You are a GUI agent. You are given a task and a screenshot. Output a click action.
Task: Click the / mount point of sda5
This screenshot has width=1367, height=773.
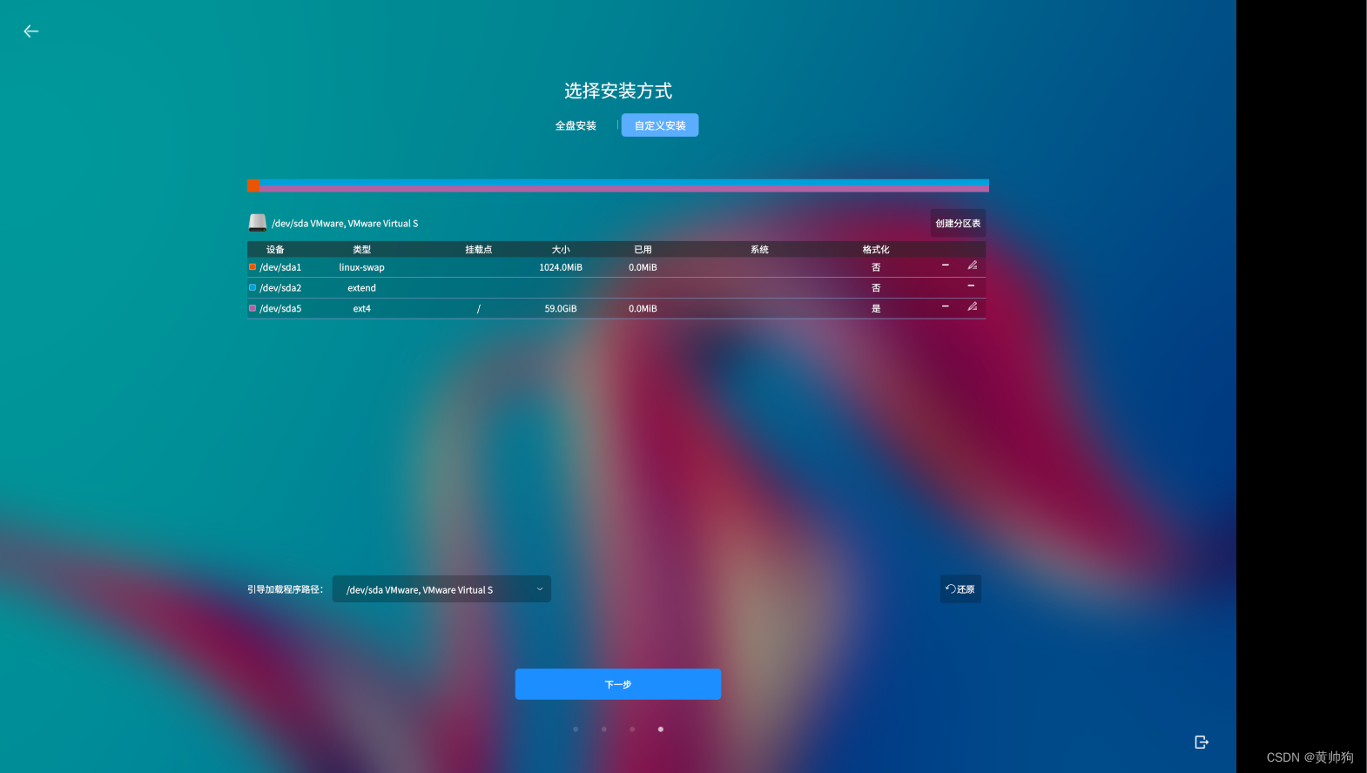click(x=478, y=308)
